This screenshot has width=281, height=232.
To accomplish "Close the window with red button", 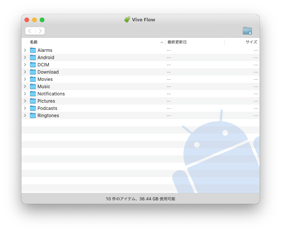I will 27,20.
